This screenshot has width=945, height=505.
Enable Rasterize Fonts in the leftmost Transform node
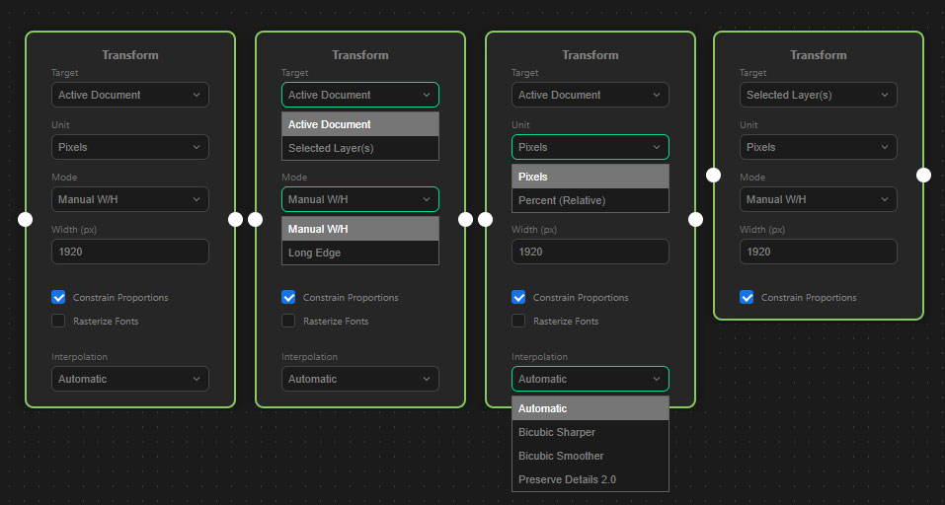click(58, 321)
